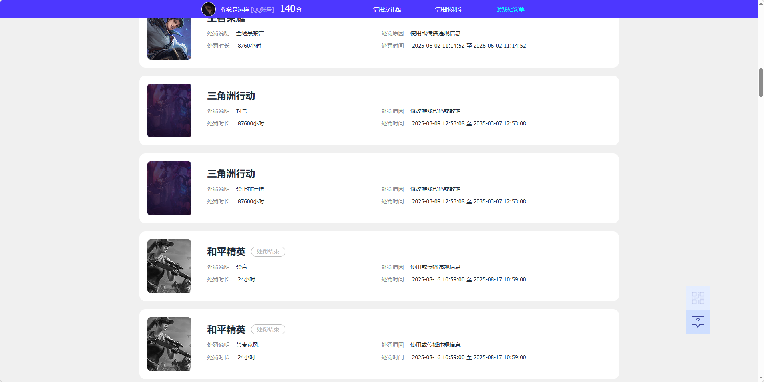Open the thumbnail of the 和平精英 禁言 card
This screenshot has height=382, width=764.
(169, 266)
